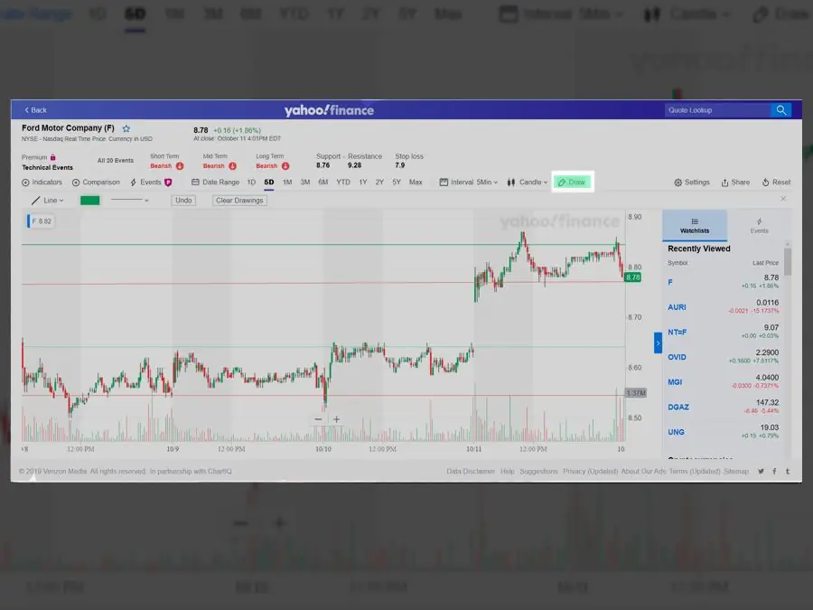Open the AURI symbol link
The height and width of the screenshot is (610, 813).
[677, 307]
